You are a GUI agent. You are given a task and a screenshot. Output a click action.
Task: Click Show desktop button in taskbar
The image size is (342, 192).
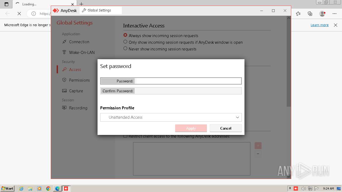pyautogui.click(x=339, y=189)
